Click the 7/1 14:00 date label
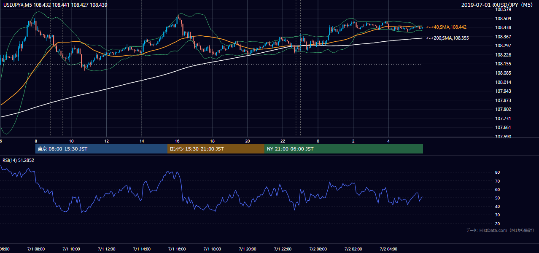Image resolution: width=539 pixels, height=253 pixels. 142,249
